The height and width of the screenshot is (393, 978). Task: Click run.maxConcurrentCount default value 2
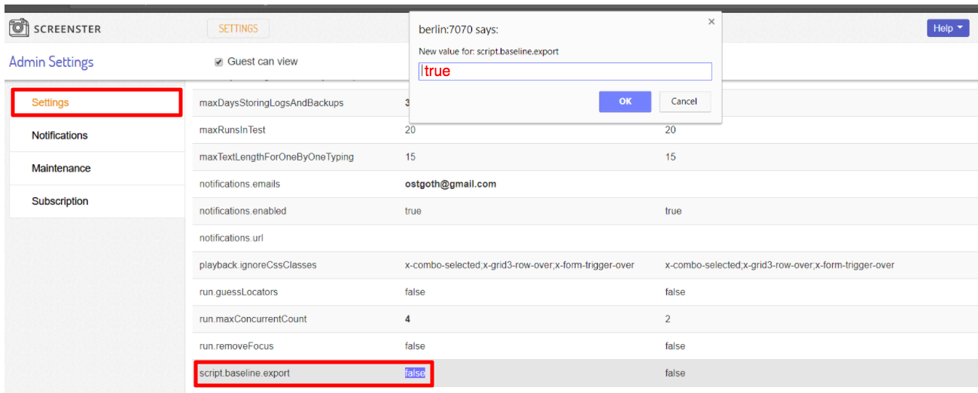[668, 319]
